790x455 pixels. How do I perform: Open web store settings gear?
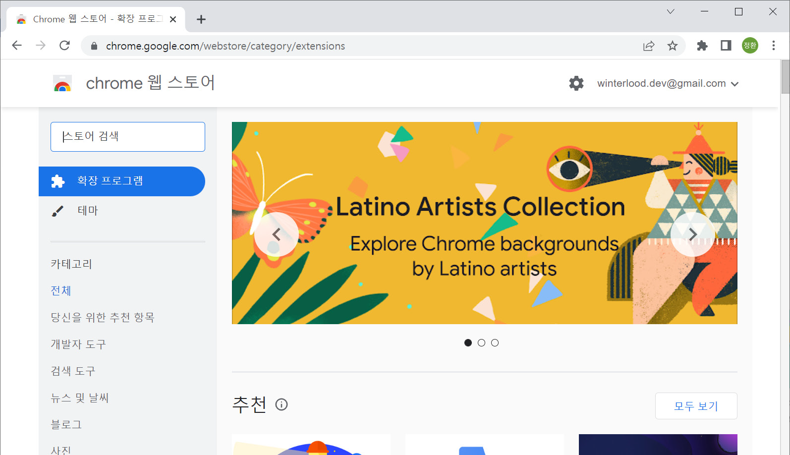click(x=576, y=83)
